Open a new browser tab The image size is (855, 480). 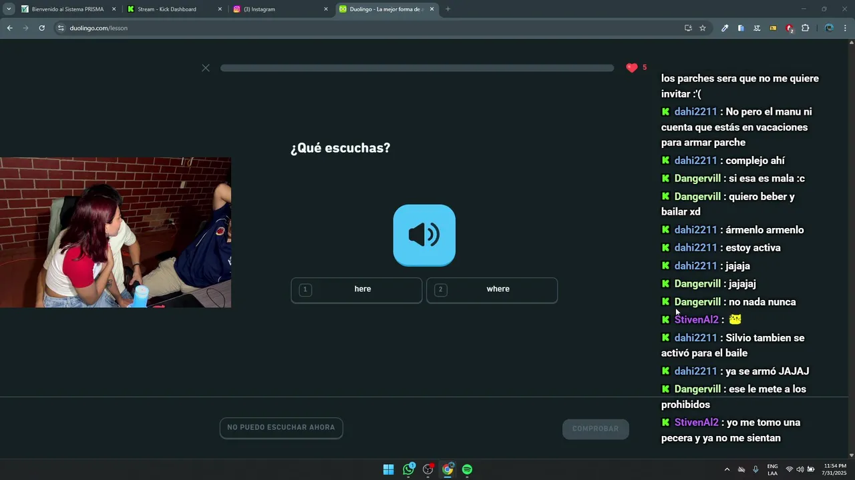[448, 9]
